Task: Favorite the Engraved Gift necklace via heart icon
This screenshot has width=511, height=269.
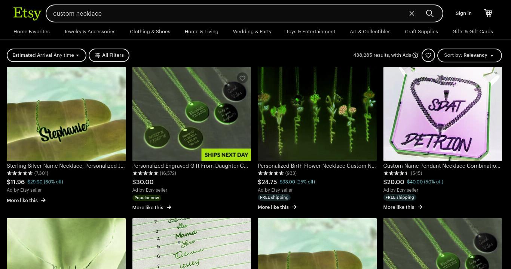Action: 242,78
